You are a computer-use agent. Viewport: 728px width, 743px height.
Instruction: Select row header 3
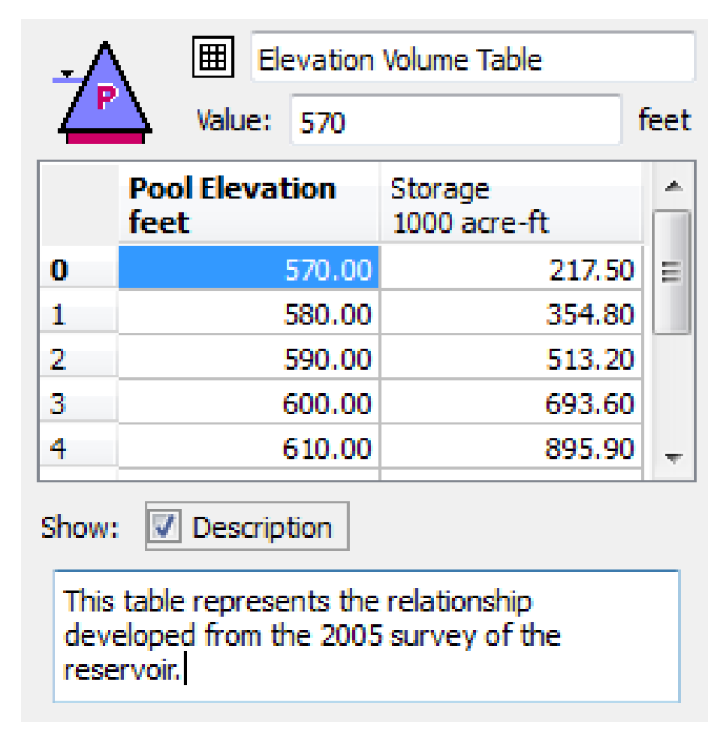point(77,404)
